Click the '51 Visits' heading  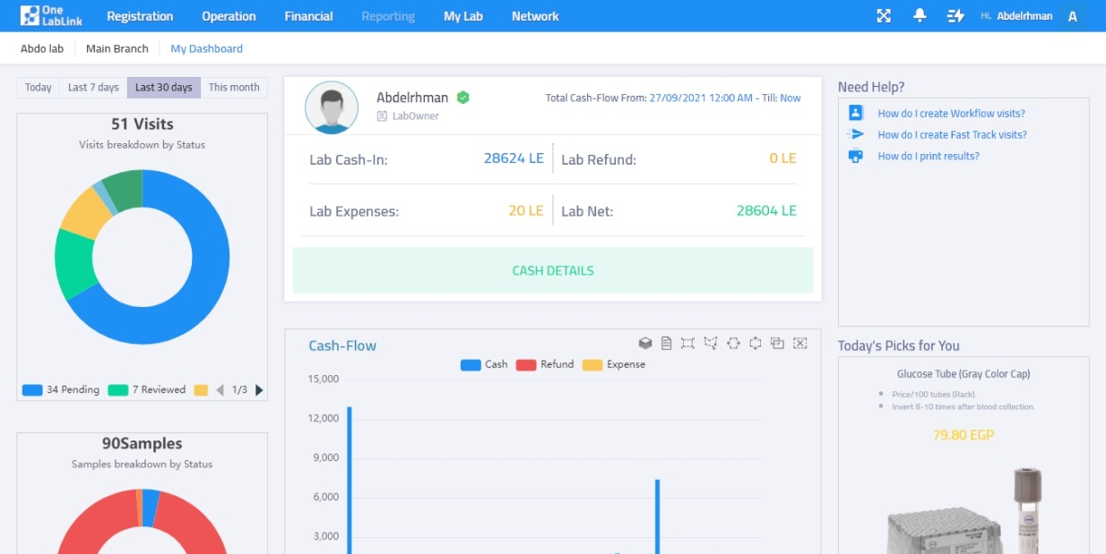(x=143, y=124)
